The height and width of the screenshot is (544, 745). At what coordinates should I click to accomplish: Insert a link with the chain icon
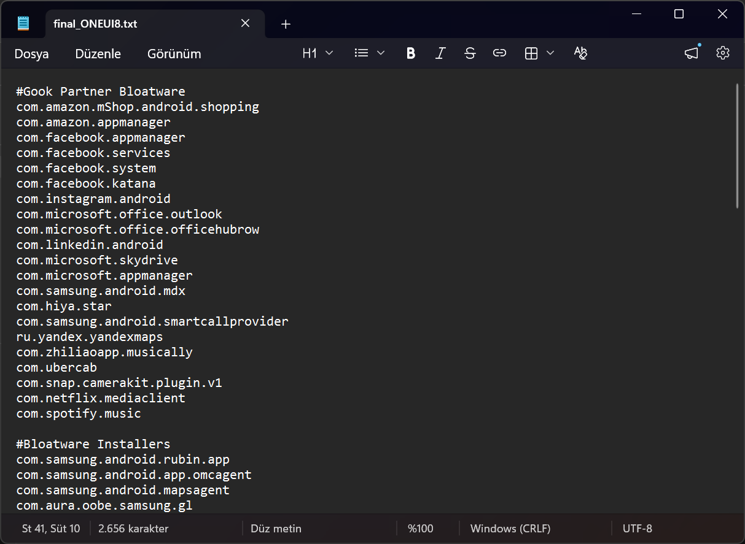tap(499, 53)
